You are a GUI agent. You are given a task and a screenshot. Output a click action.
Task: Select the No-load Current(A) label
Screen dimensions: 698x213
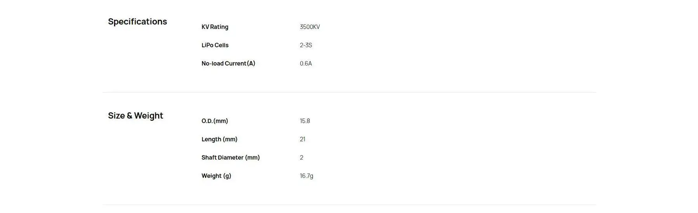tap(228, 64)
